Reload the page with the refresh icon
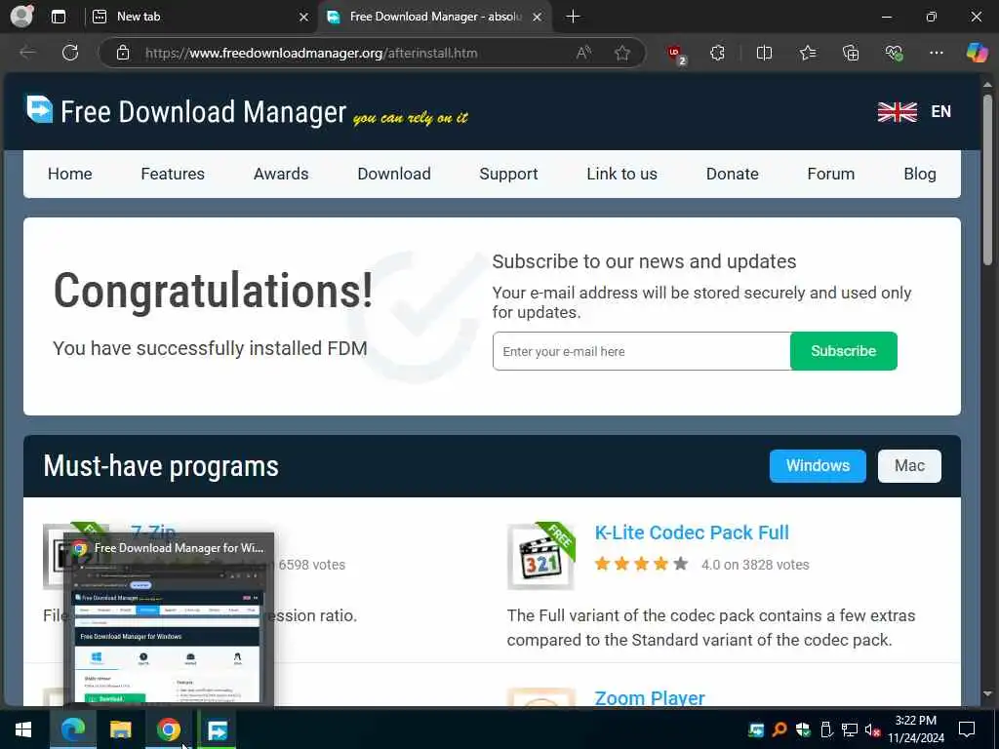This screenshot has height=749, width=999. tap(70, 53)
